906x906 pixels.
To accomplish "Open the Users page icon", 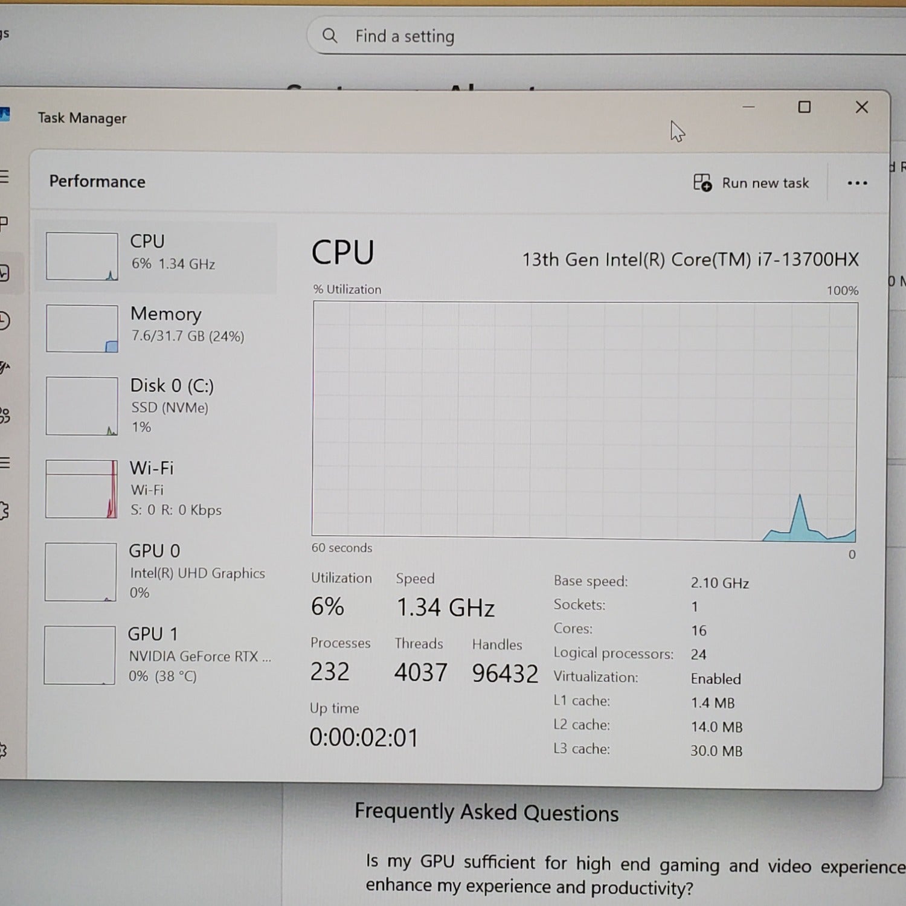I will pyautogui.click(x=5, y=415).
